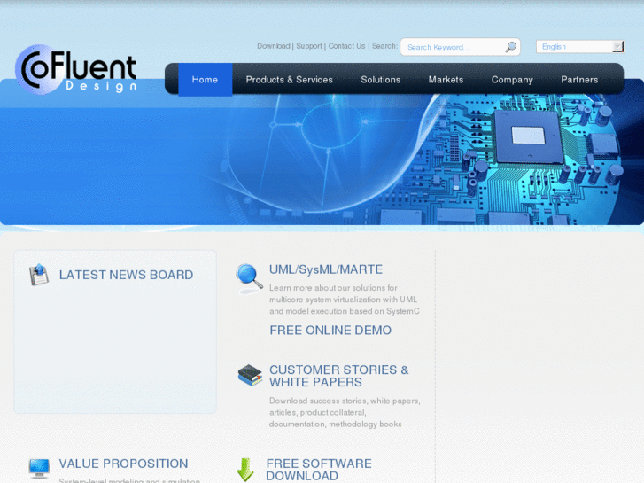
Task: Open Customer Stories & White Papers link
Action: pos(339,376)
